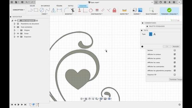Select the Pan hand tool
Screen dimensions: 192x108
click(89, 99)
